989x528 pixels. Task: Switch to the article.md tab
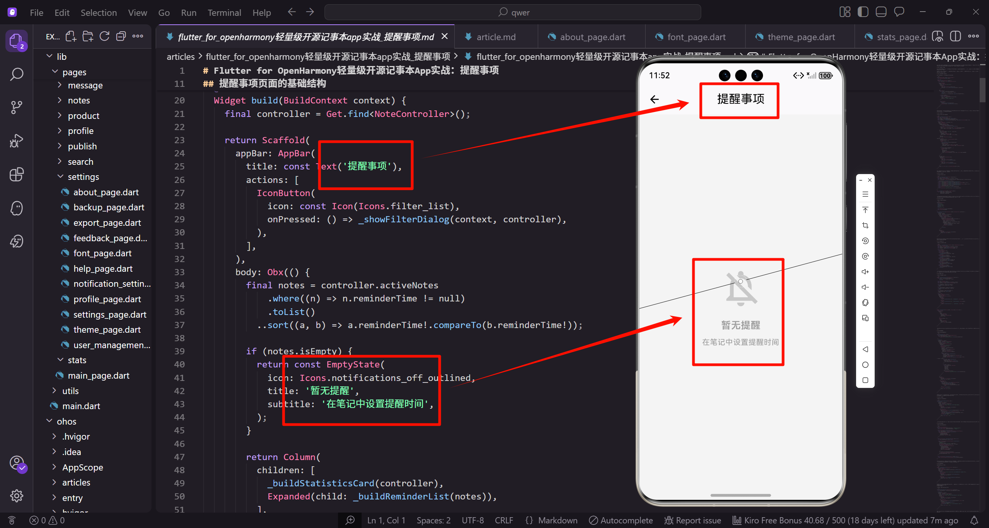(x=496, y=37)
